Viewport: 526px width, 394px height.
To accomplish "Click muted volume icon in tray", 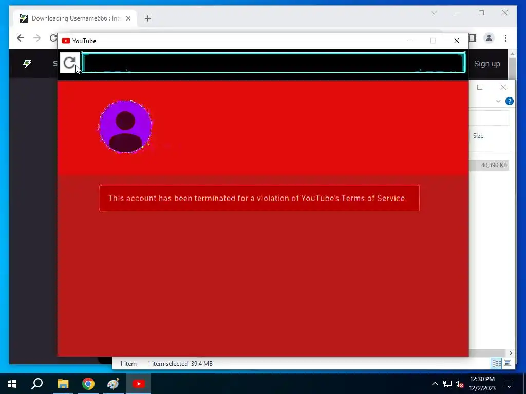I will 460,384.
